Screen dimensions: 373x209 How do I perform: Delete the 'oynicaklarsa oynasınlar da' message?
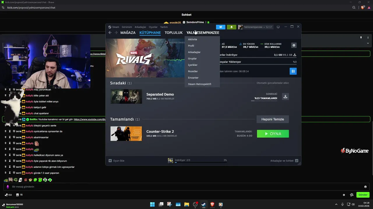point(6,131)
